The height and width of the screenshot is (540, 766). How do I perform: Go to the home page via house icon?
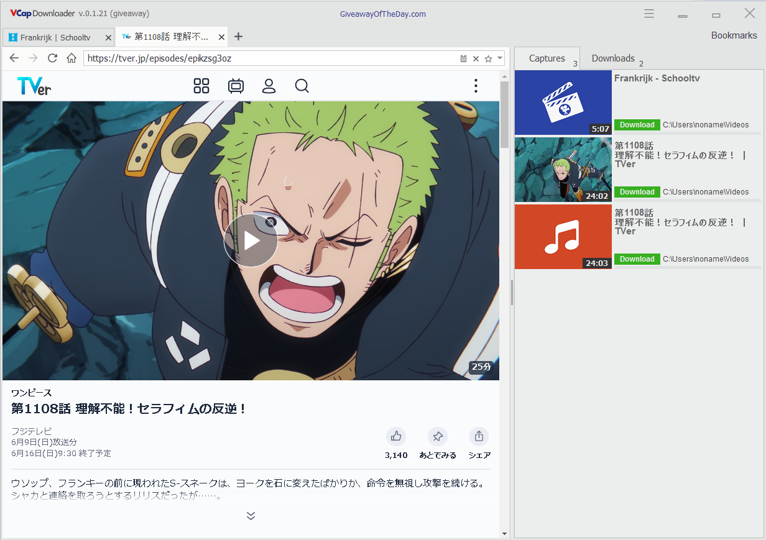(72, 58)
